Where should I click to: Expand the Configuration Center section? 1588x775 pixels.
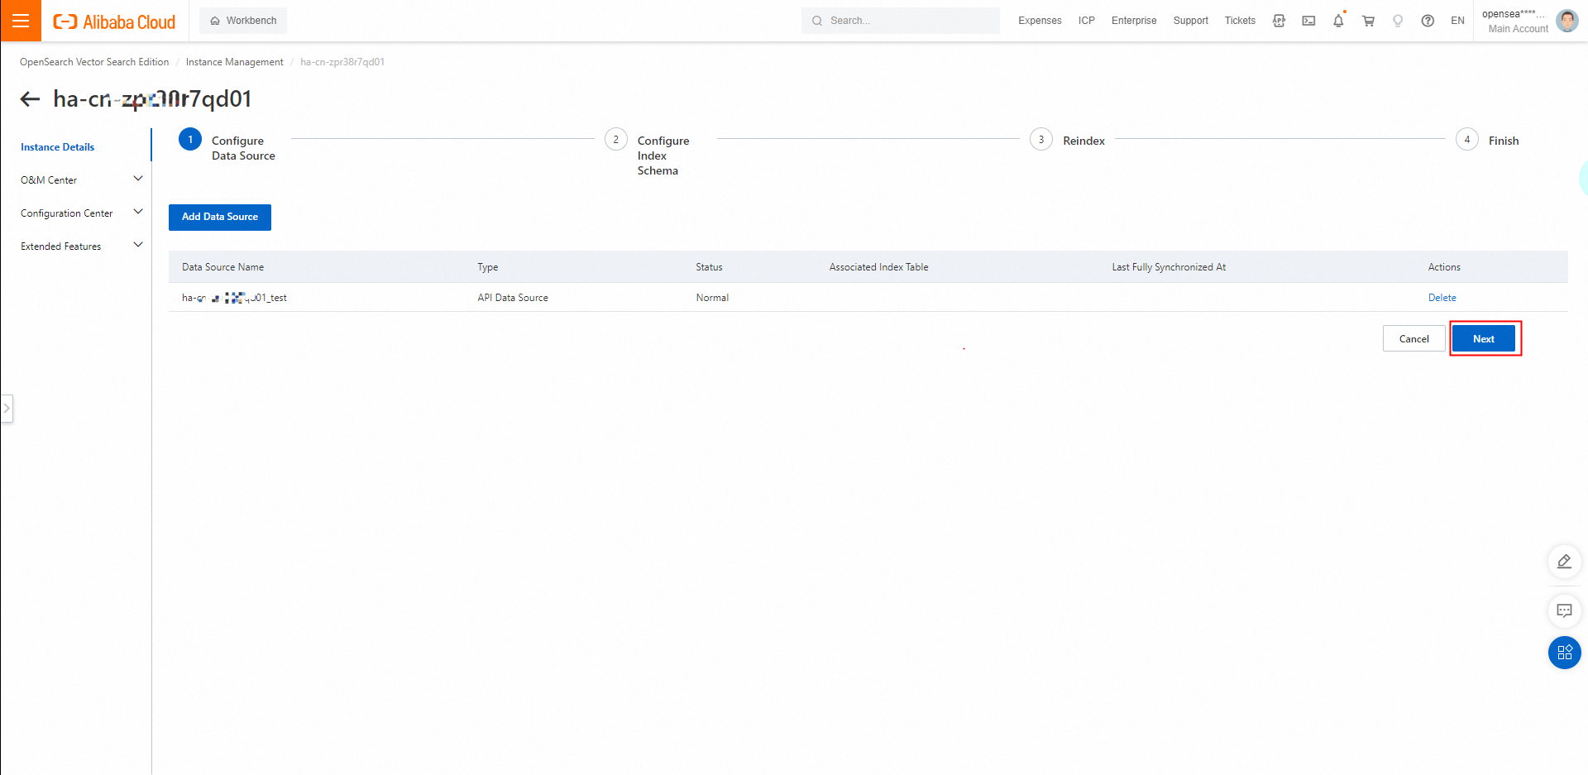pos(81,213)
